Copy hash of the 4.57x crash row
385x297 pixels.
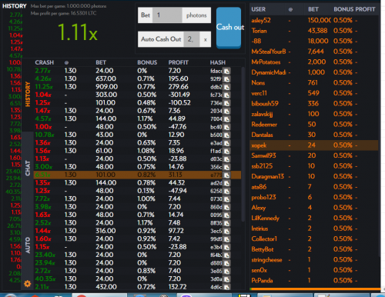pyautogui.click(x=226, y=119)
